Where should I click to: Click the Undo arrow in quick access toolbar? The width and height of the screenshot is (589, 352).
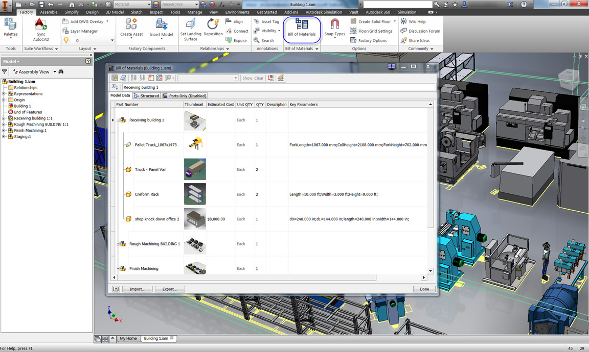pos(51,5)
